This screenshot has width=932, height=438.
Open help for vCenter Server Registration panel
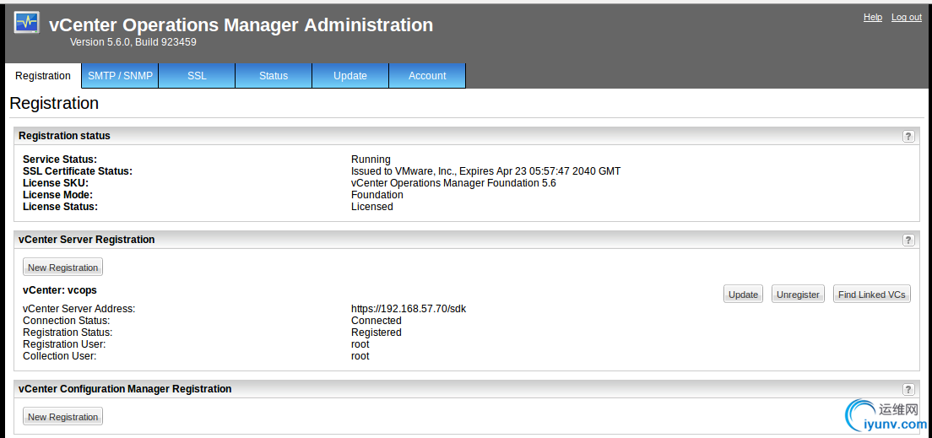pos(908,240)
